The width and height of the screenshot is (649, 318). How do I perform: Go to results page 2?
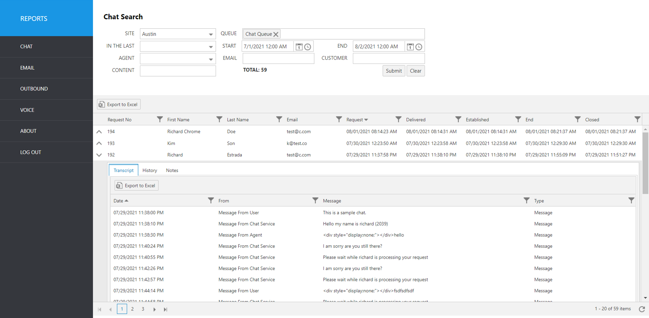click(132, 309)
